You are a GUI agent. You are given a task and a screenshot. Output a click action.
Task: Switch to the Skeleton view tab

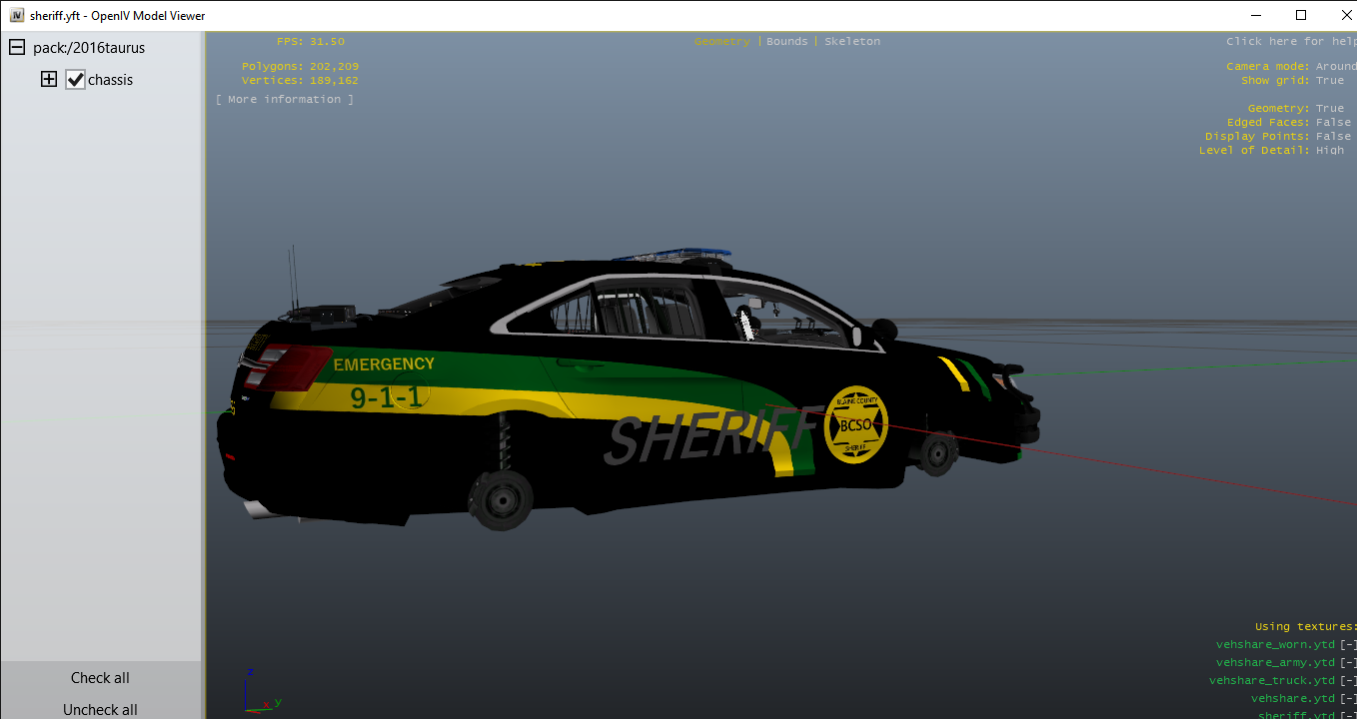tap(852, 42)
